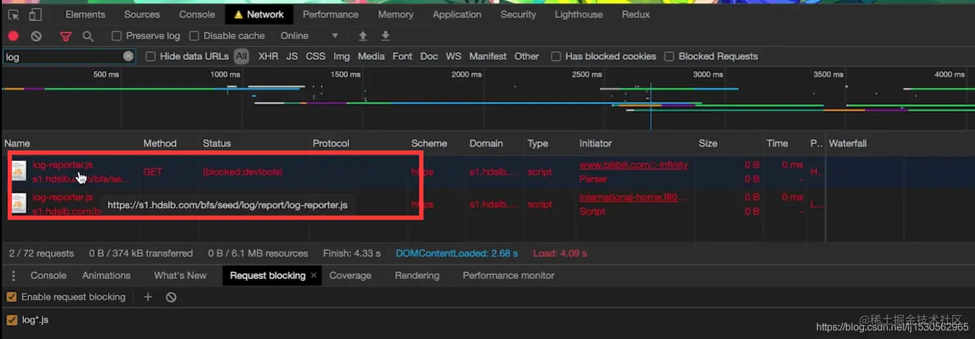Open the What's New drawer tab
The width and height of the screenshot is (975, 339).
(x=180, y=275)
